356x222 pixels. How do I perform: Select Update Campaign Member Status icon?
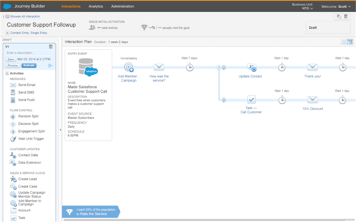point(13,194)
